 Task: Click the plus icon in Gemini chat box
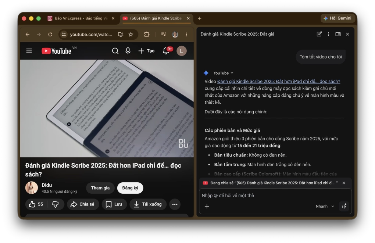coord(207,206)
